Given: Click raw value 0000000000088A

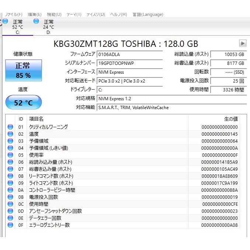Looking at the screenshot, I should click(x=219, y=190).
